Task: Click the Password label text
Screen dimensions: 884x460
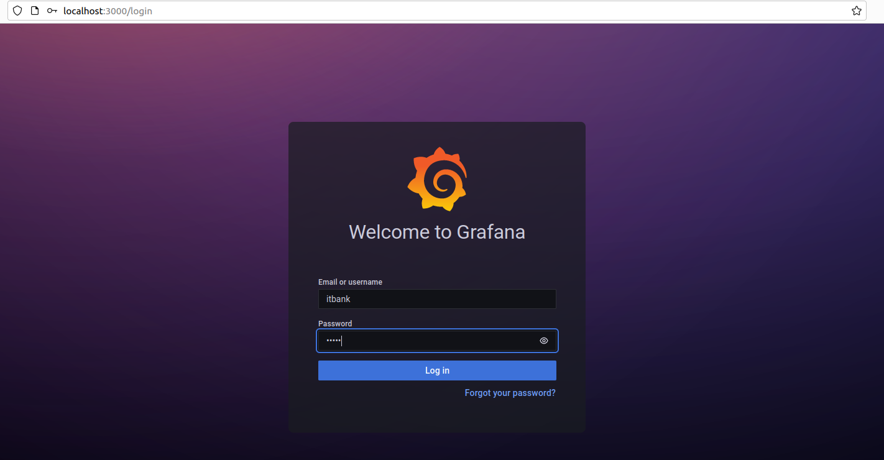Action: click(335, 324)
